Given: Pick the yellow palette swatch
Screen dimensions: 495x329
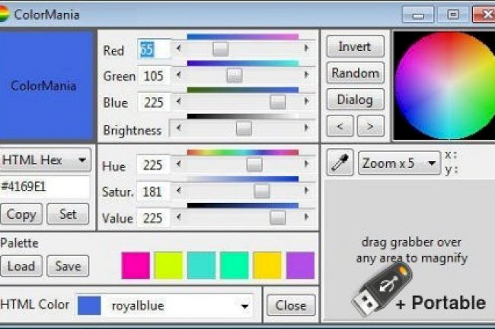Looking at the screenshot, I should click(x=267, y=265).
